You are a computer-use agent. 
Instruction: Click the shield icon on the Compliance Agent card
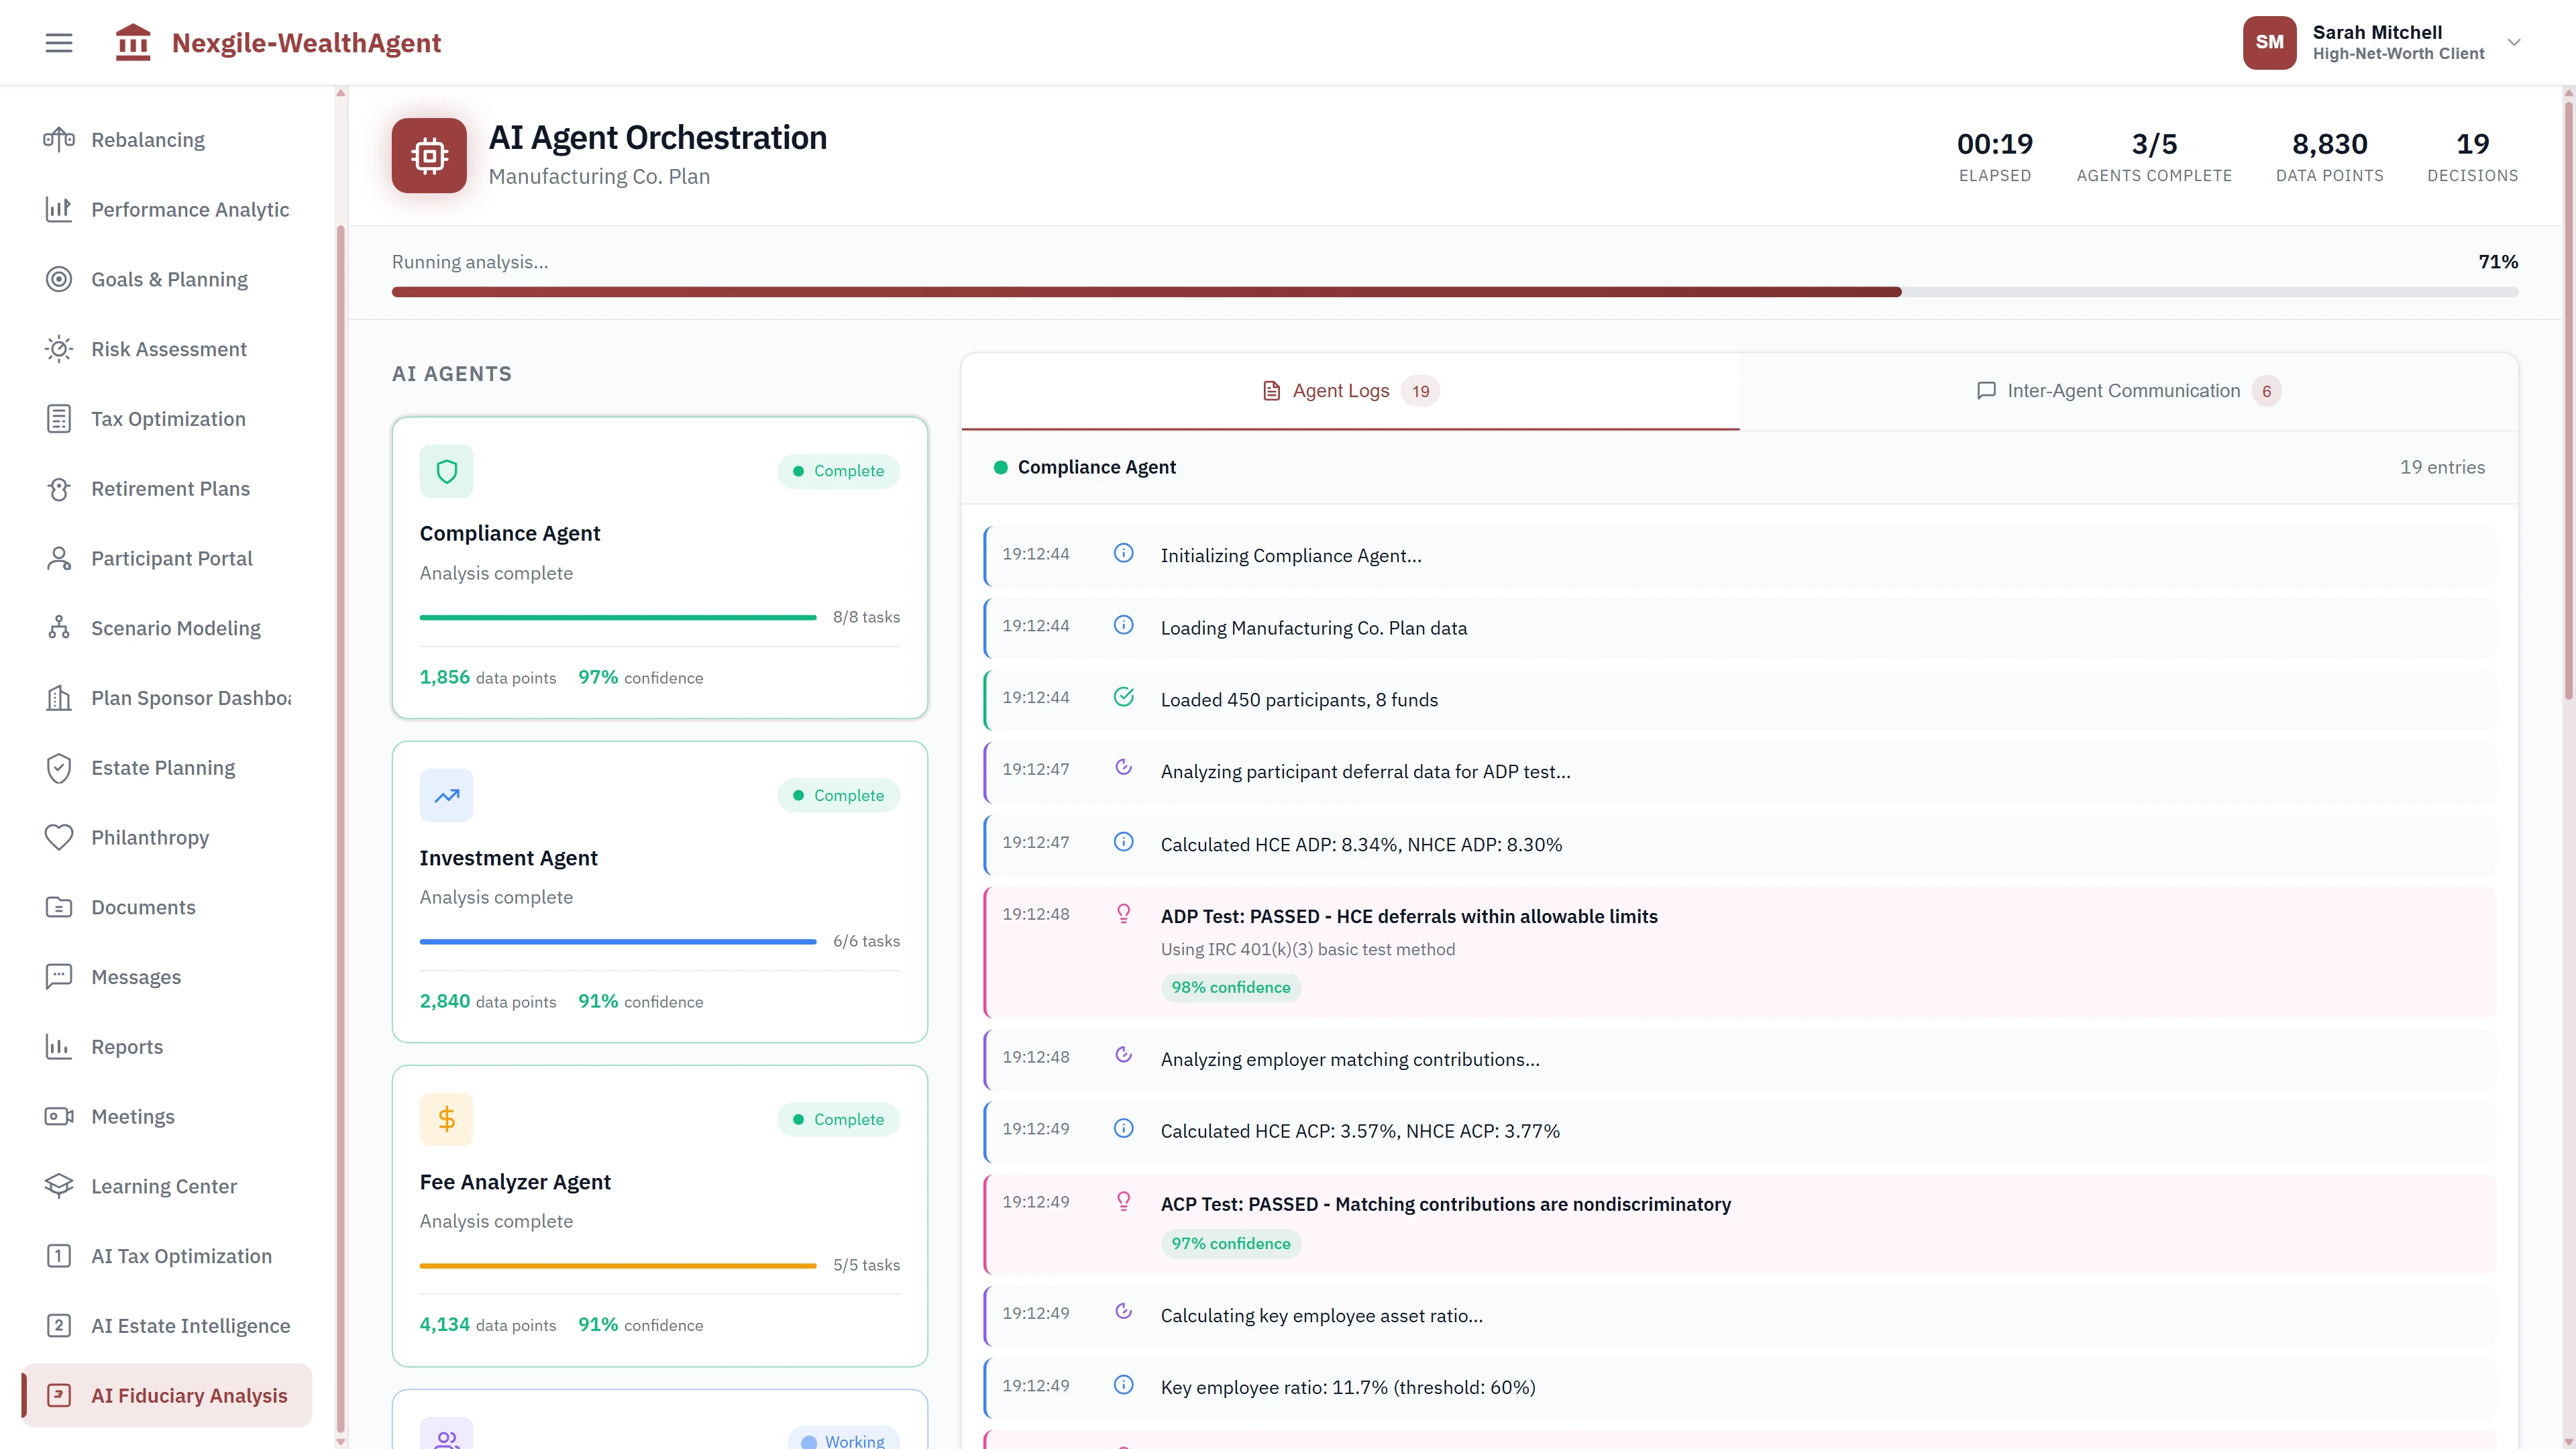tap(446, 471)
